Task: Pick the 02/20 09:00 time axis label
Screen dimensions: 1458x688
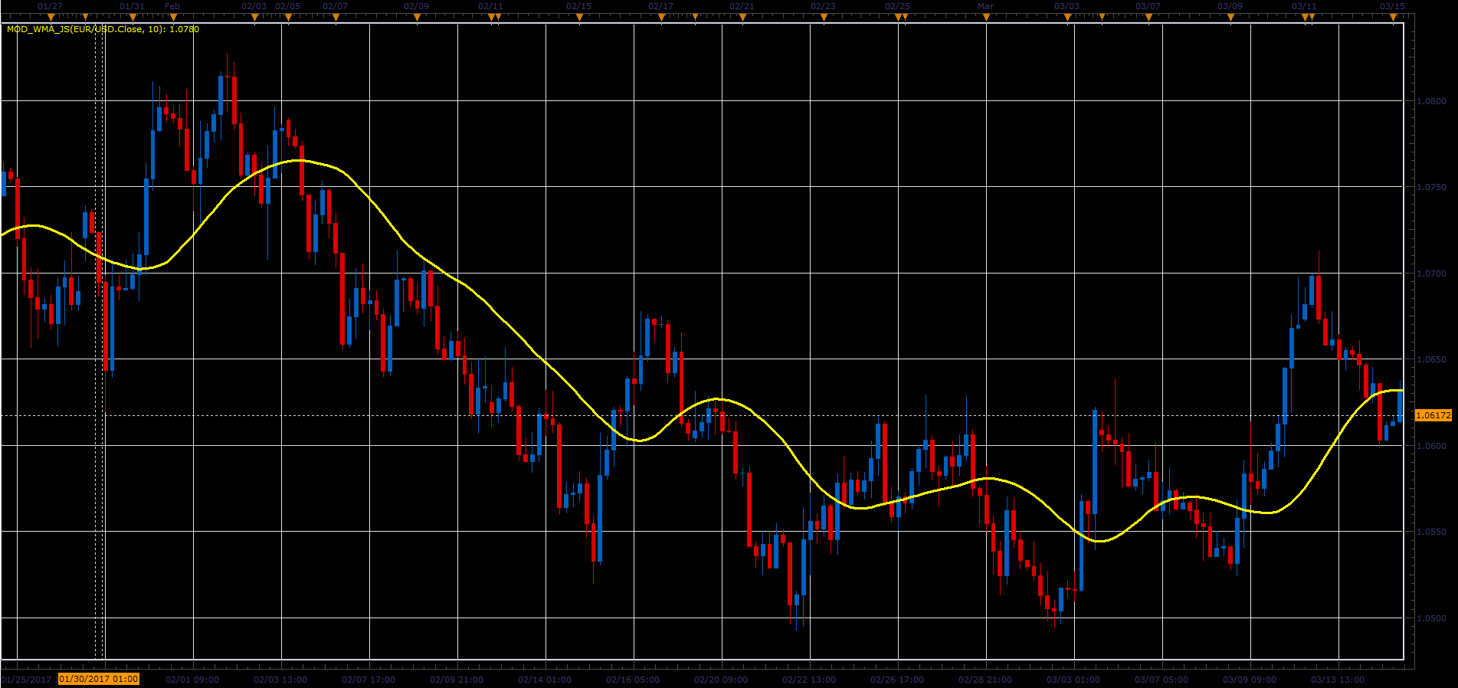Action: [x=721, y=680]
